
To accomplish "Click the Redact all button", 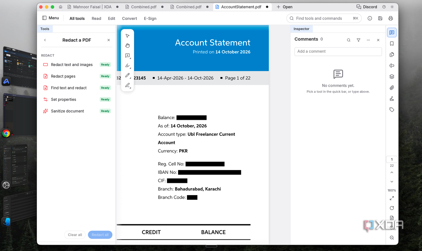I will click(x=100, y=235).
